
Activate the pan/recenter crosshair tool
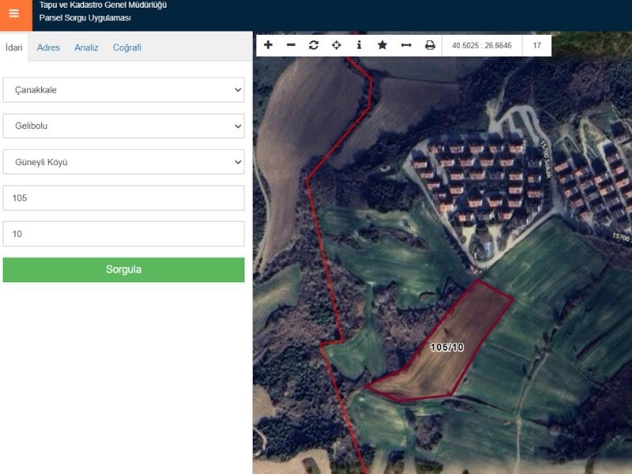(x=335, y=46)
